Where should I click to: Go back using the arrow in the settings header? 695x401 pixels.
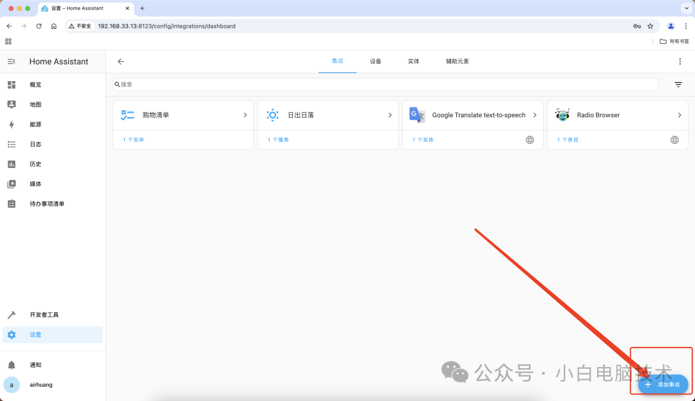pos(120,62)
